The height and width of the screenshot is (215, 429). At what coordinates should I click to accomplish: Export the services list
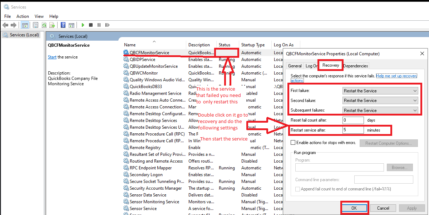[x=52, y=25]
